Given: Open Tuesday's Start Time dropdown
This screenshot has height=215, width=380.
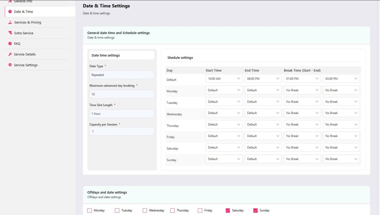Looking at the screenshot, I should pyautogui.click(x=224, y=101).
